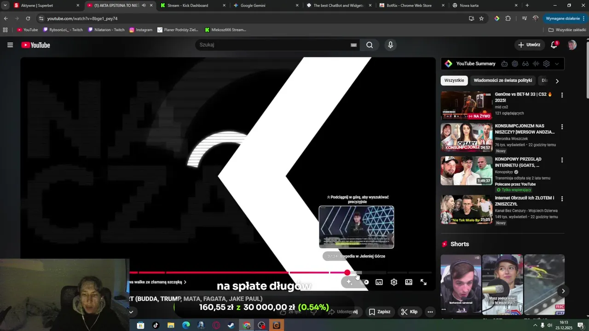Show next filter chips with right arrow
The width and height of the screenshot is (589, 331).
(557, 81)
